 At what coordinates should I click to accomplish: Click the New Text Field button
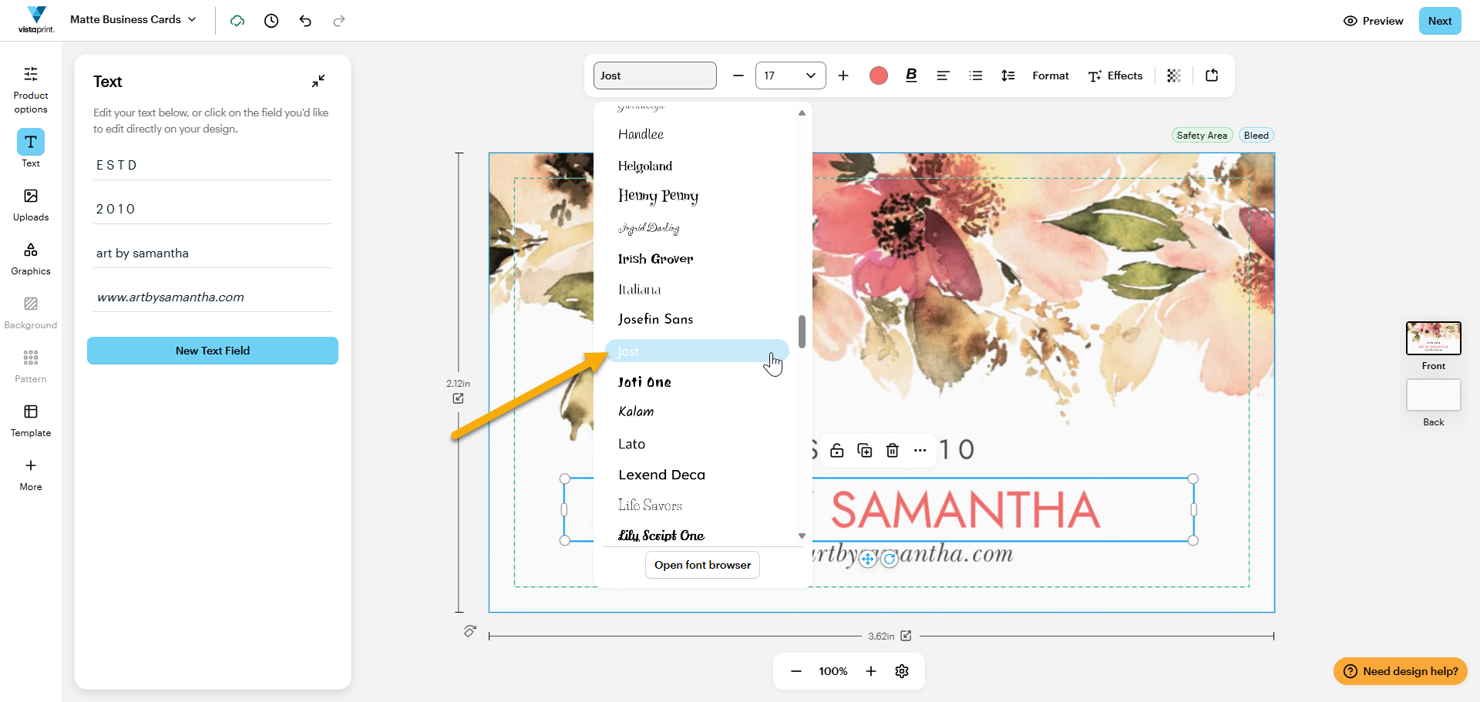pos(213,351)
